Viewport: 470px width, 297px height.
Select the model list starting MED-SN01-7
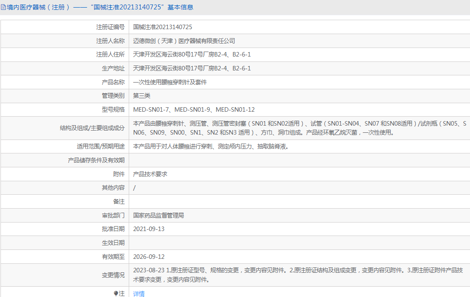pos(194,109)
